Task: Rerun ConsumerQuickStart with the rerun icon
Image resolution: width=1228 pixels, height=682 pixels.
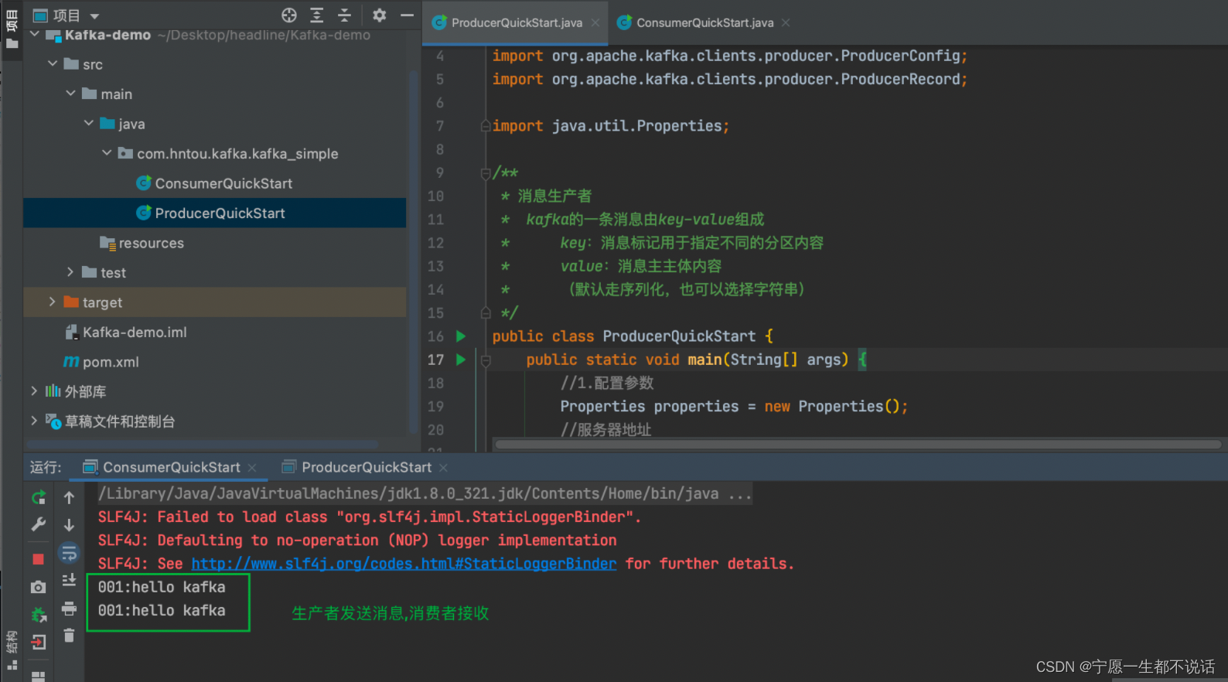Action: pos(39,497)
